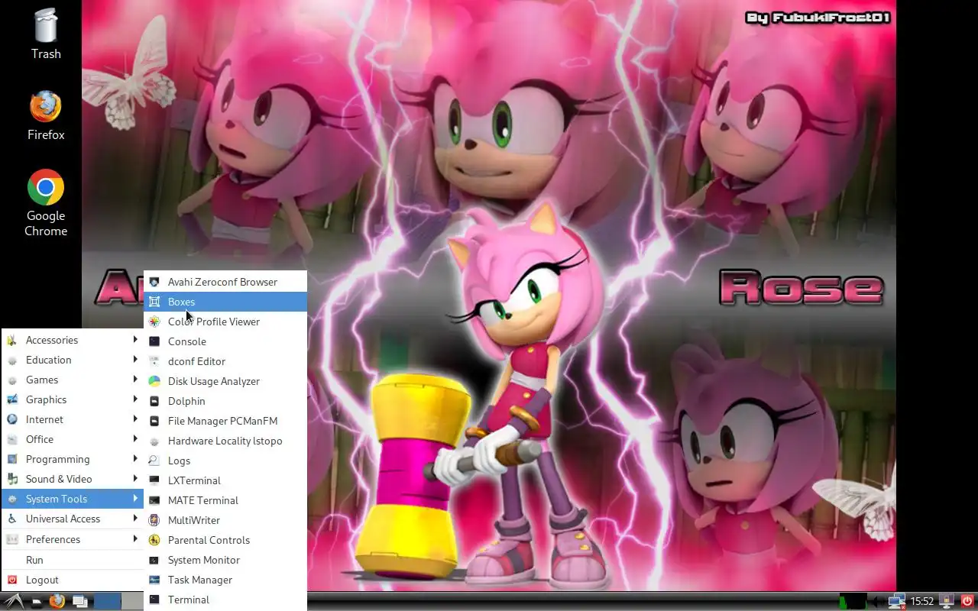
Task: Expand the Accessories submenu arrow
Action: click(x=135, y=339)
